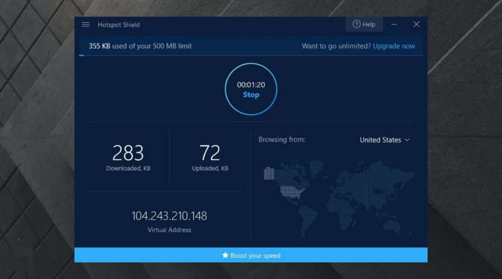Click the question mark Help icon
The width and height of the screenshot is (502, 279).
point(356,25)
